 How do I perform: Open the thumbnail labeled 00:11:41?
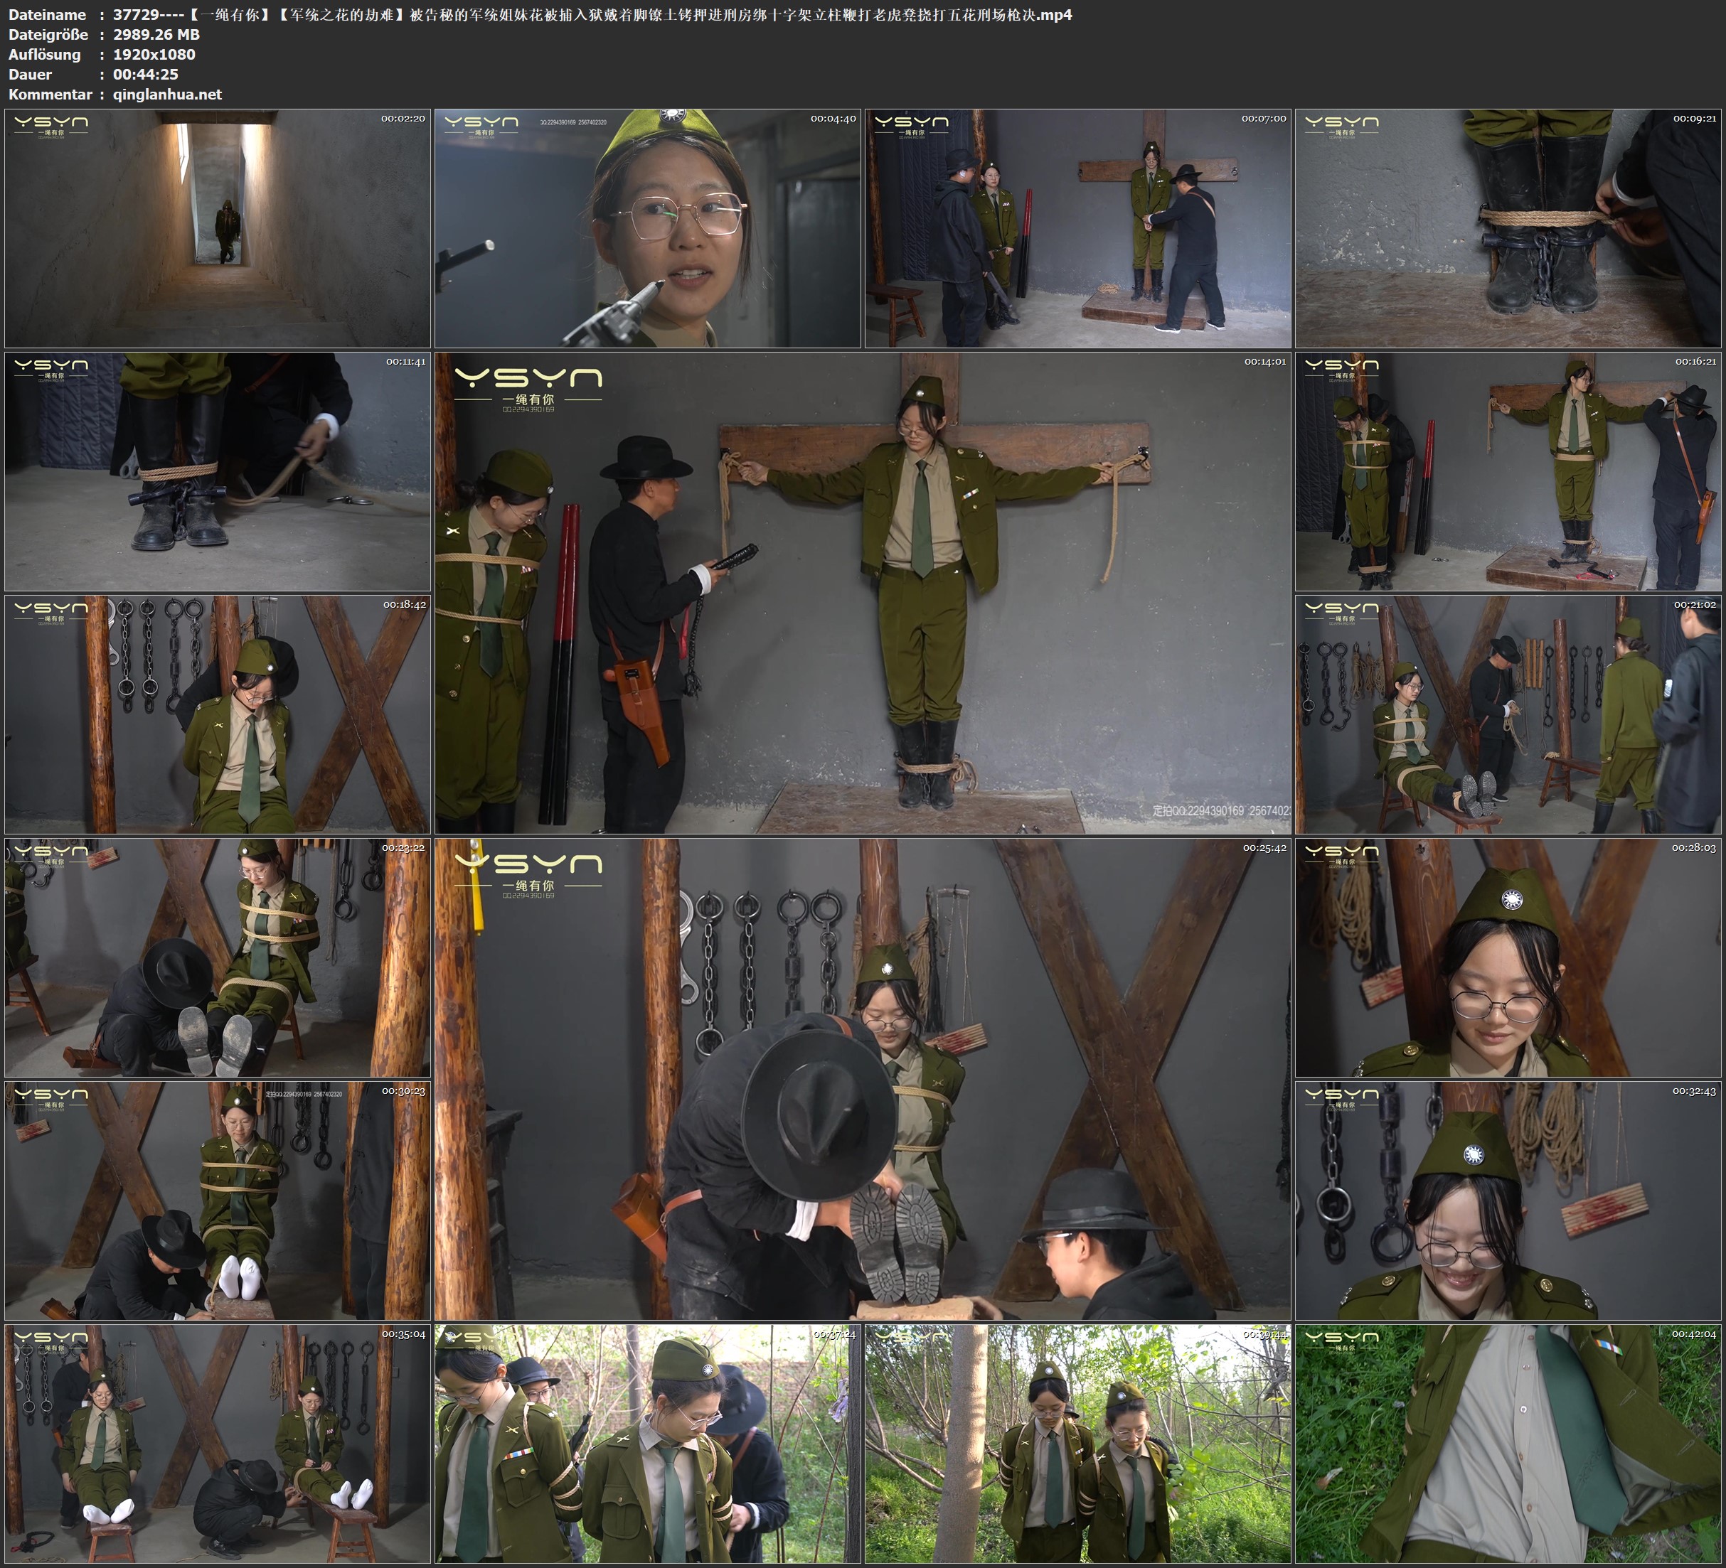pyautogui.click(x=218, y=471)
